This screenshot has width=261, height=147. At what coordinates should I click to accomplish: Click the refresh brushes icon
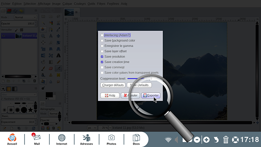pos(34,128)
